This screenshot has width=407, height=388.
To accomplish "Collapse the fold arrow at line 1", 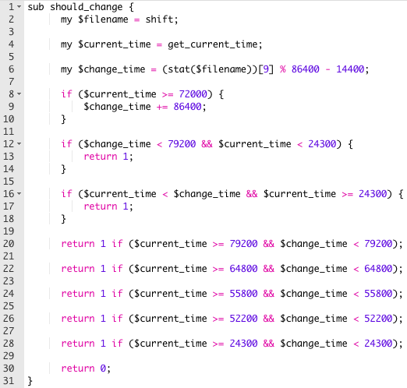I will (x=19, y=7).
